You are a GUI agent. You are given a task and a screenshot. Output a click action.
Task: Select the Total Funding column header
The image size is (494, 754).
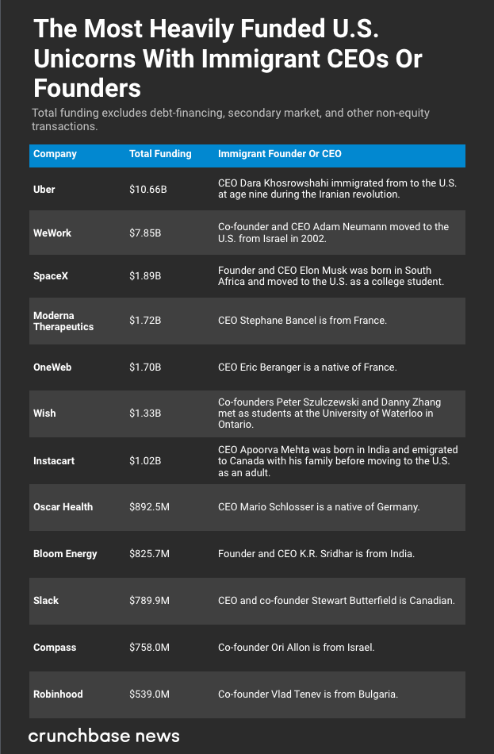click(160, 154)
